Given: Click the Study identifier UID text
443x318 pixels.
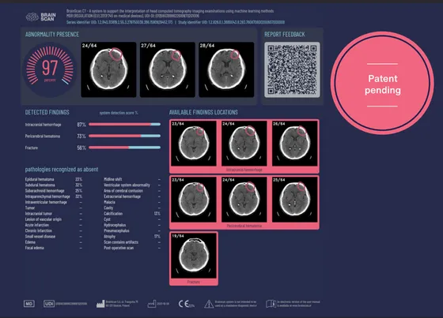Looking at the screenshot, I should (231, 22).
